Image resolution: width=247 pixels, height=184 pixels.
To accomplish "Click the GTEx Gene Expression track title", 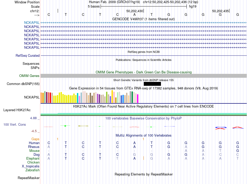I will click(144, 88).
